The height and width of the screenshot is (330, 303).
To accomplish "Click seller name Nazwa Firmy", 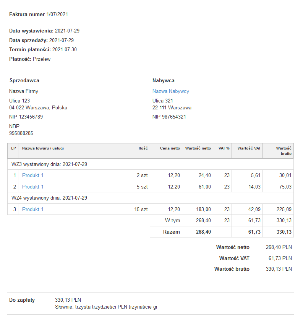I will [x=24, y=91].
